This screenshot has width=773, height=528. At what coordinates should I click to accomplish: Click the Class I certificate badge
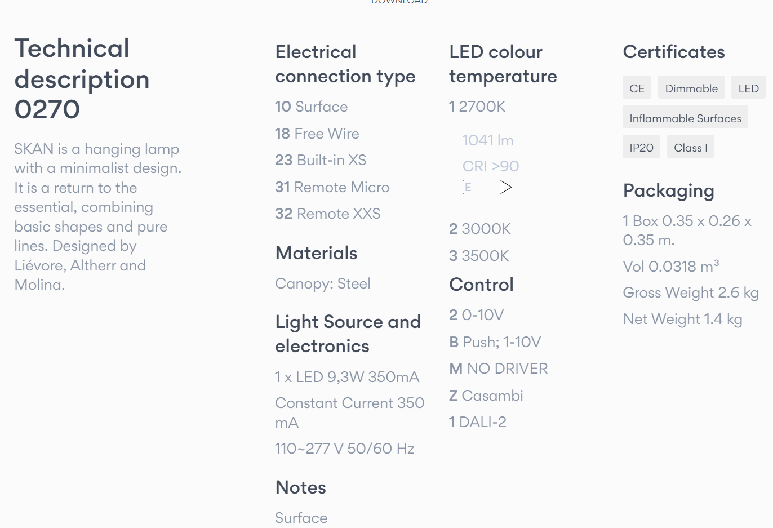pyautogui.click(x=690, y=148)
